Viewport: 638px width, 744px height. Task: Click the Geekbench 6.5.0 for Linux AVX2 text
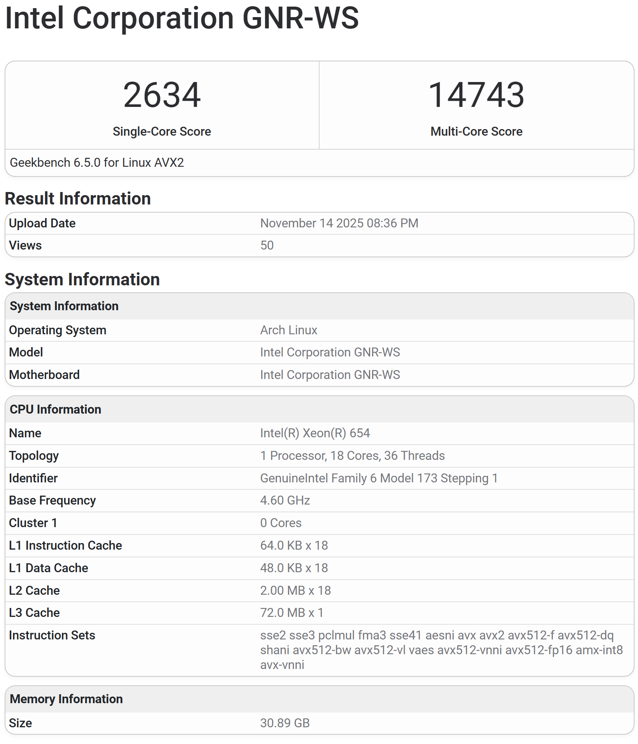click(97, 162)
